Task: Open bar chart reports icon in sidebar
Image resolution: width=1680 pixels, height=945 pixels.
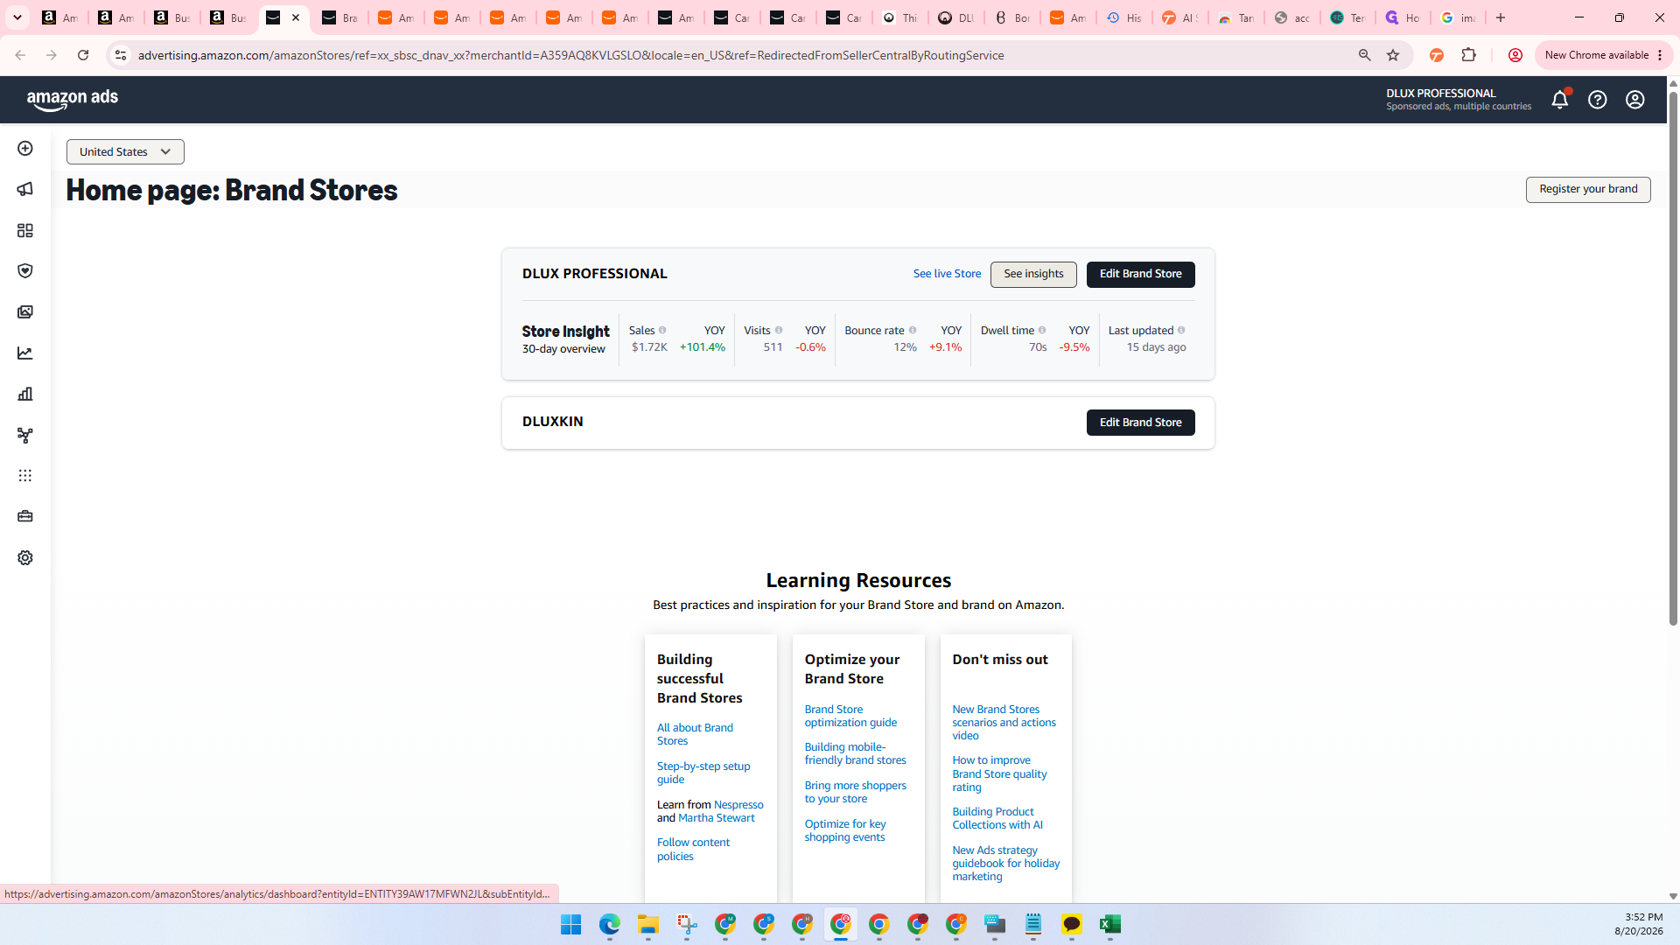Action: [25, 394]
